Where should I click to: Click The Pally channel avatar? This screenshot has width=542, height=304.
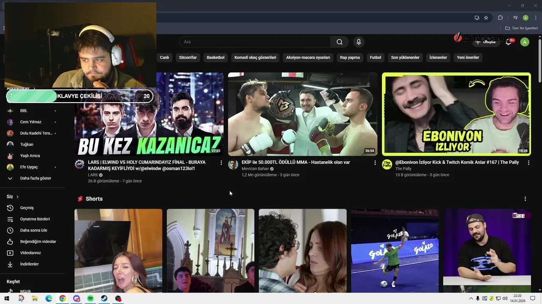pos(387,164)
